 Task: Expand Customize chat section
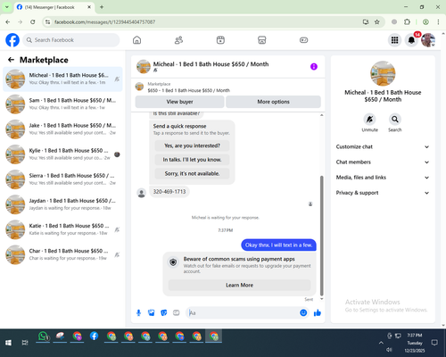point(383,146)
